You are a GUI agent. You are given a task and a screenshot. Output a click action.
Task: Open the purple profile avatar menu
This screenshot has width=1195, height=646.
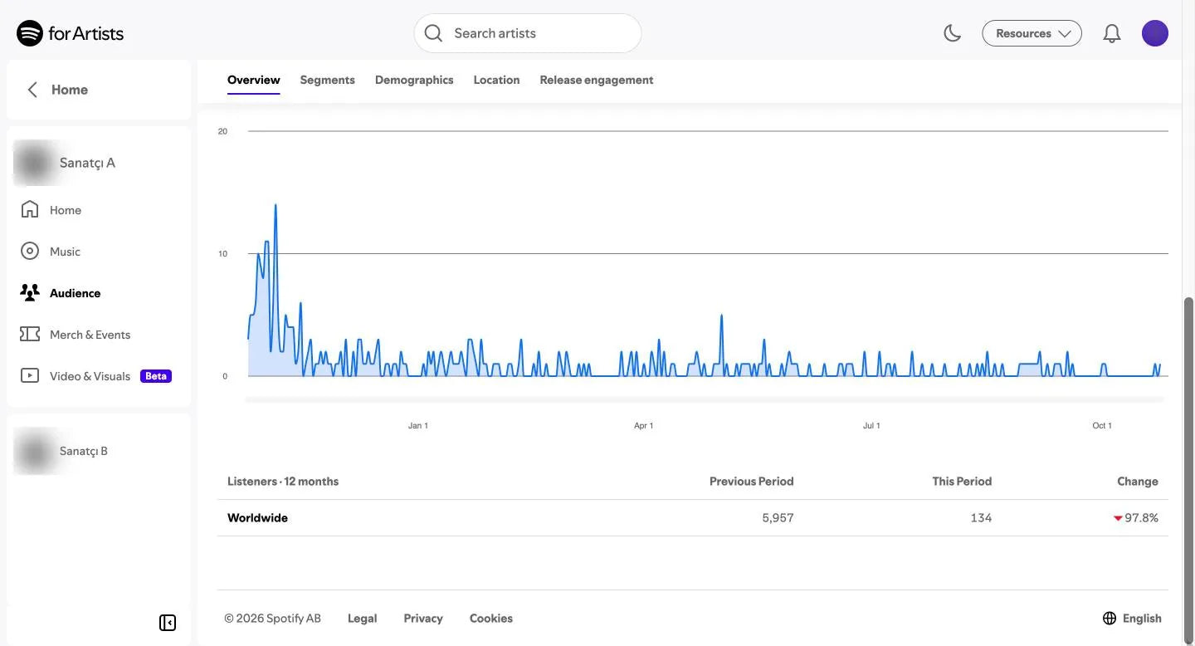coord(1155,33)
